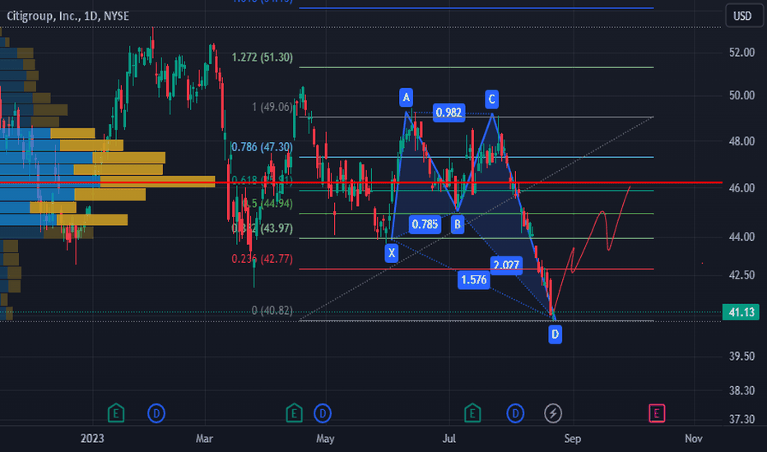Click the 1.576 ratio label

coord(474,280)
